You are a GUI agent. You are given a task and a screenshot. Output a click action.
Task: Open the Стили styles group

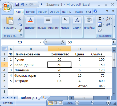(x=77, y=27)
